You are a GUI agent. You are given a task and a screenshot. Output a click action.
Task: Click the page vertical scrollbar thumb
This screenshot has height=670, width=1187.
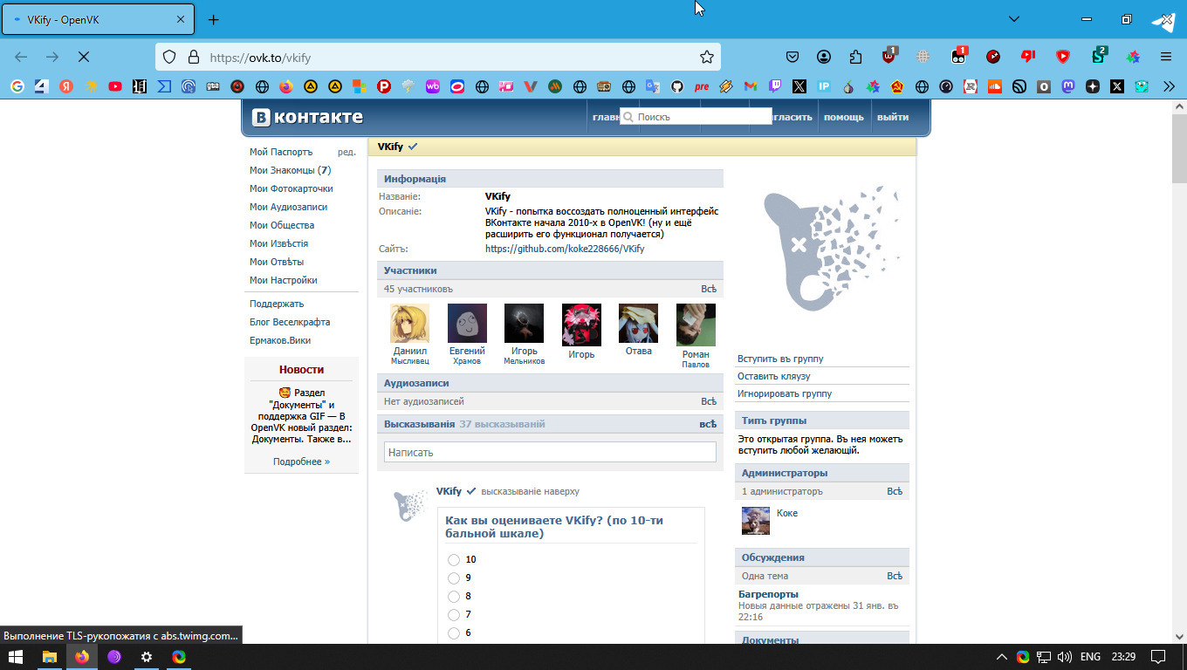tap(1179, 148)
